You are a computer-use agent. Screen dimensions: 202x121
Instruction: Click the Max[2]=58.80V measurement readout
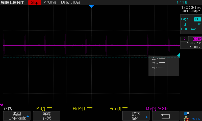click(157, 109)
